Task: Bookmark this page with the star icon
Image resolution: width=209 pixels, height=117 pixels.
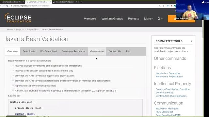Action: pyautogui.click(x=163, y=6)
